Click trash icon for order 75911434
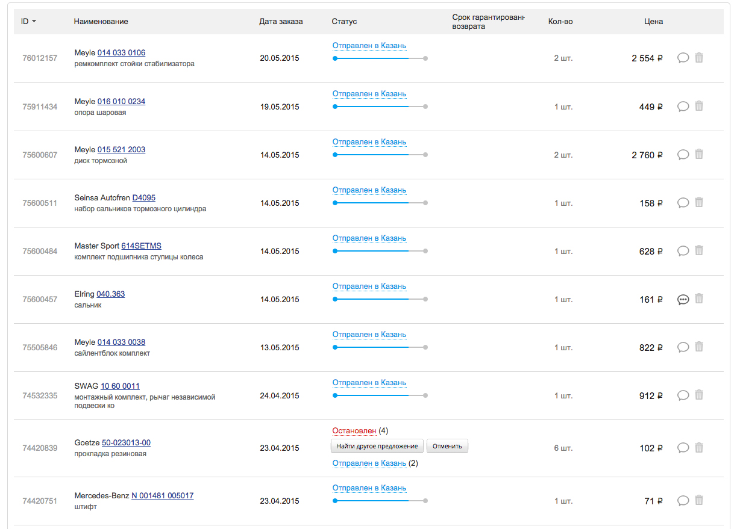The image size is (737, 529). point(699,106)
